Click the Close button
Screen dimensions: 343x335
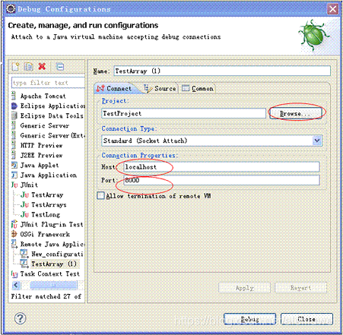306,319
